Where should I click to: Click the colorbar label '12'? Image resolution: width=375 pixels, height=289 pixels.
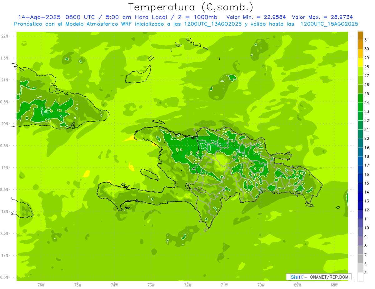point(367,210)
